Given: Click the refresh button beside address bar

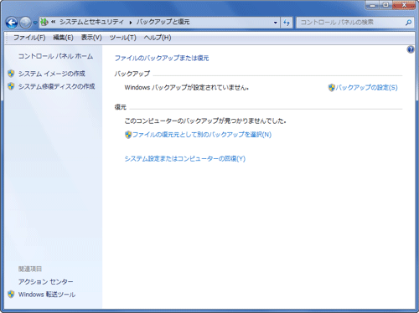Looking at the screenshot, I should (x=287, y=23).
